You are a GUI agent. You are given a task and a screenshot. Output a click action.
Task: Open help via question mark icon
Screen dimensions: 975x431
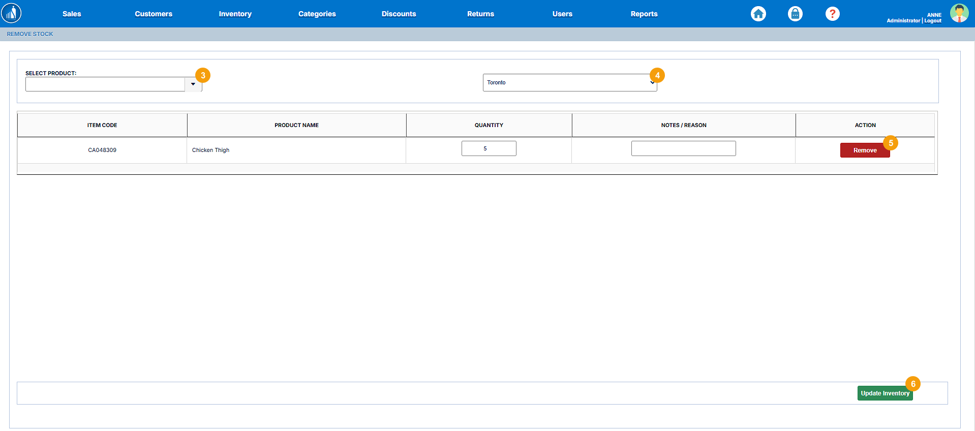tap(832, 14)
